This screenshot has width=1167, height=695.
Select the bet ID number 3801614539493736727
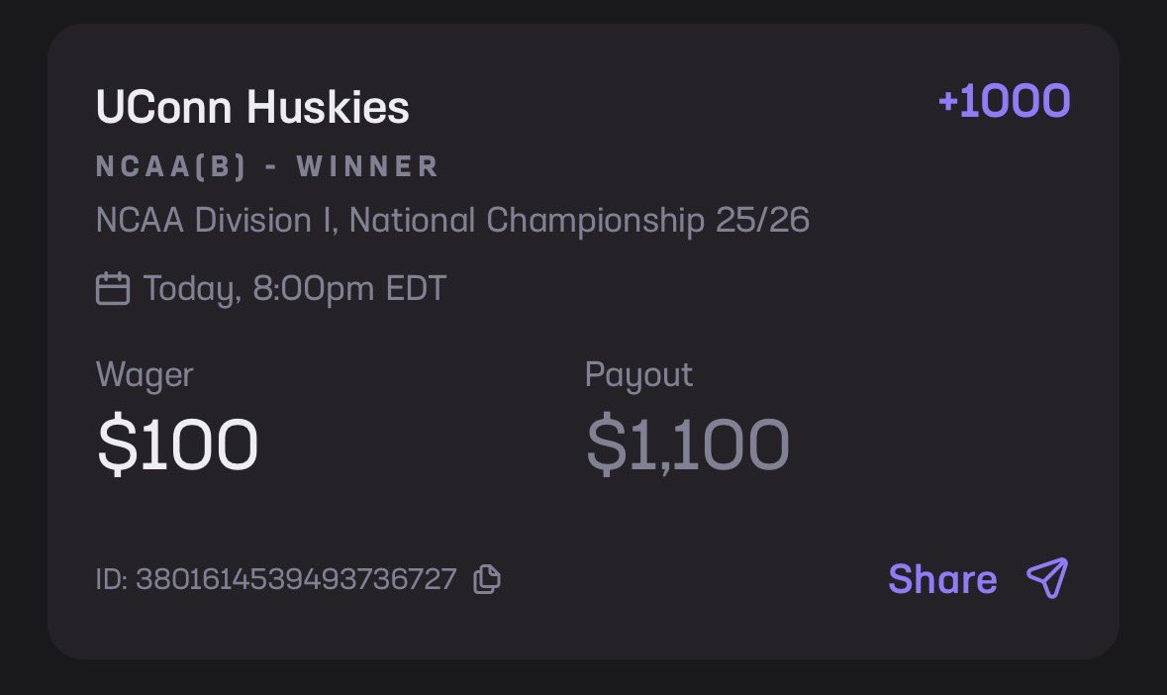coord(296,579)
